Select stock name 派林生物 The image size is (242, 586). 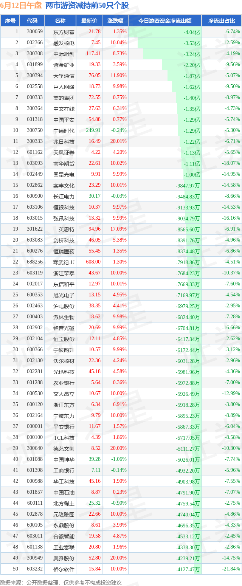[64, 317]
